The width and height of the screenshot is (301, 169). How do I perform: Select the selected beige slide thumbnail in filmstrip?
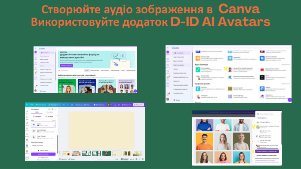pos(117,153)
